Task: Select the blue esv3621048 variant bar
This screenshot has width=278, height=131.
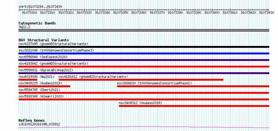Action: click(144, 53)
